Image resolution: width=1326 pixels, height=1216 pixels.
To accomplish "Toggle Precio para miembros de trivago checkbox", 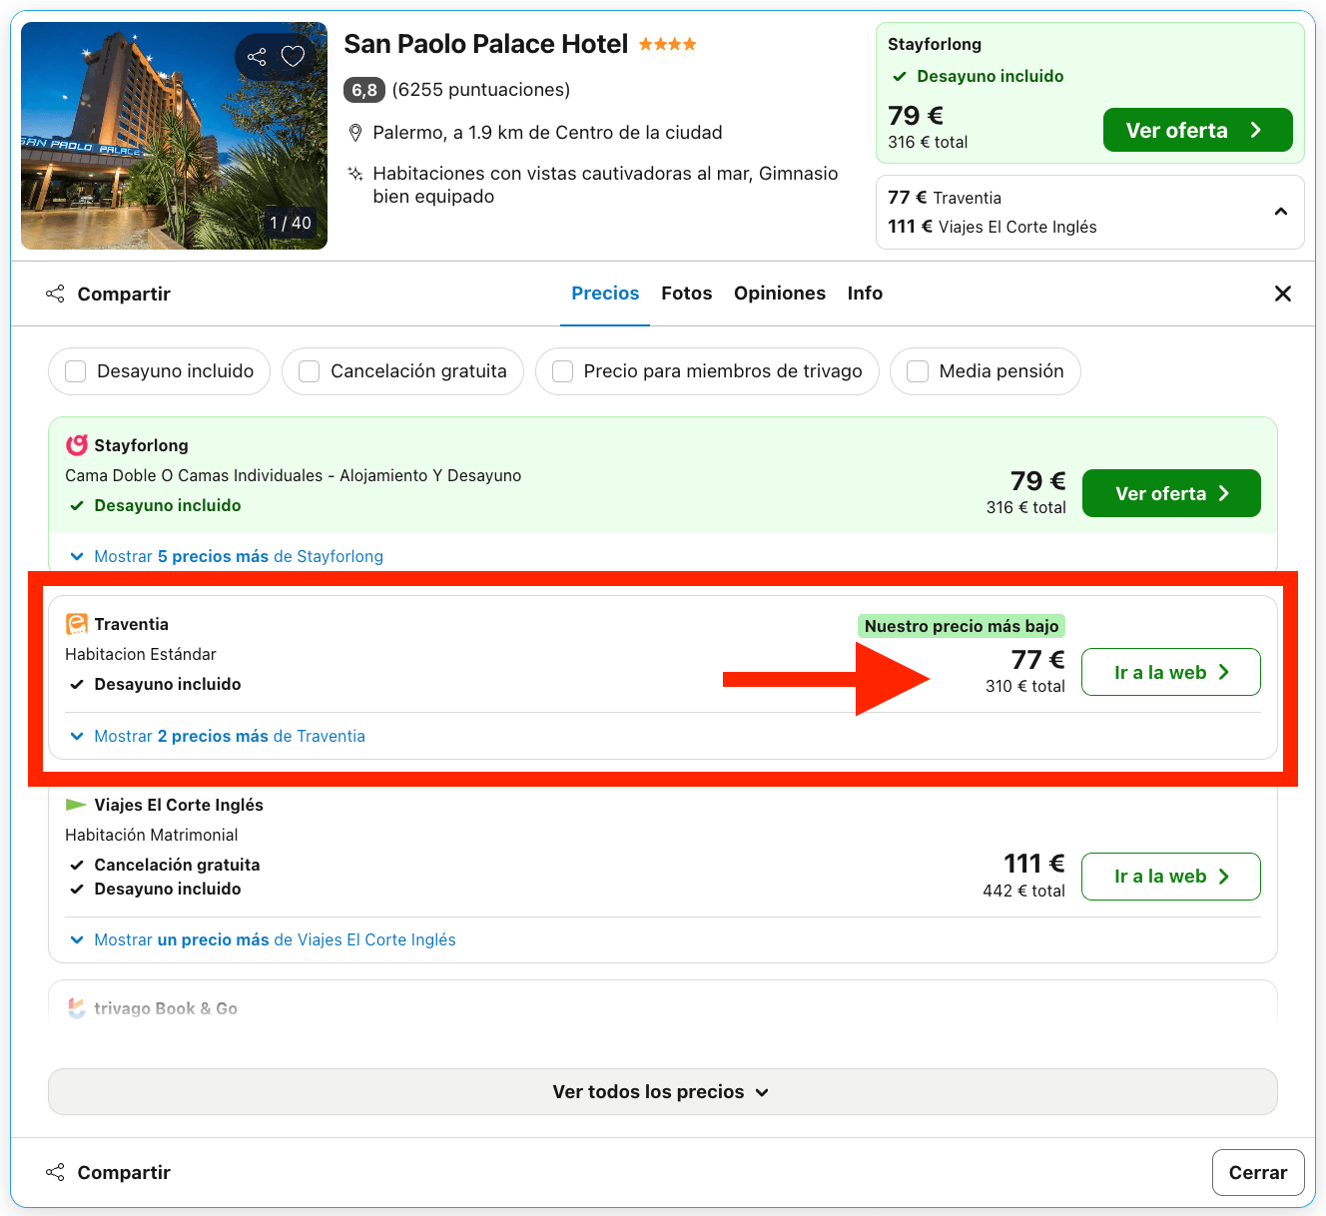I will pos(563,371).
